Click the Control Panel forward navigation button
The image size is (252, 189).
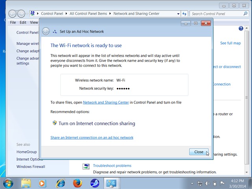tap(21, 14)
